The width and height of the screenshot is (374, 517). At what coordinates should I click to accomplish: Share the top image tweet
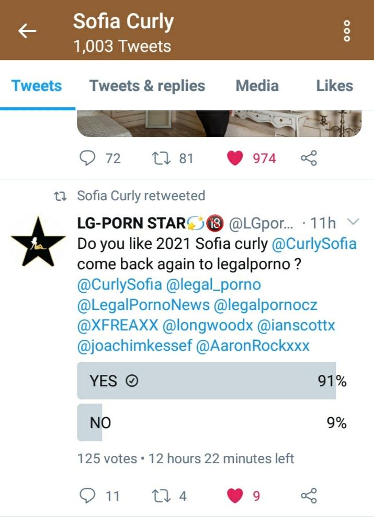(x=309, y=158)
